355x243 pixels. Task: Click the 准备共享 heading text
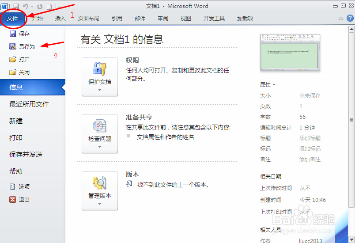139,118
